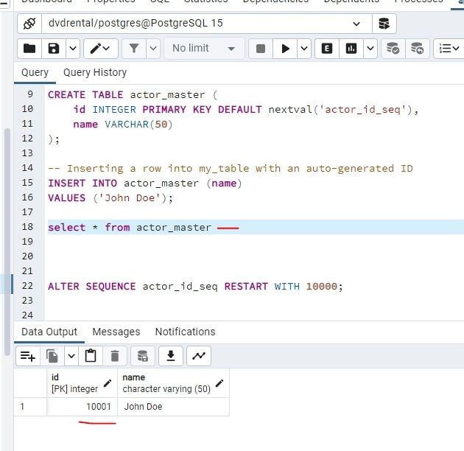464x451 pixels.
Task: Expand the execute options dropdown arrow
Action: [x=304, y=48]
